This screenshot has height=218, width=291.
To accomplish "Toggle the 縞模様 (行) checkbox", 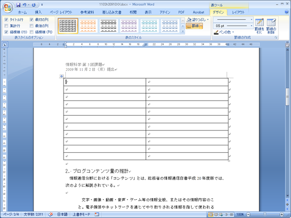I will coord(6,32).
